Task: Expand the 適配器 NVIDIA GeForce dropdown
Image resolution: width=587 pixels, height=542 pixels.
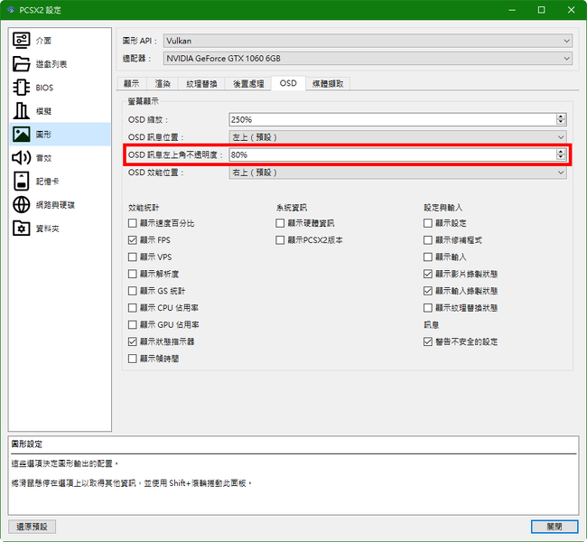Action: point(368,59)
